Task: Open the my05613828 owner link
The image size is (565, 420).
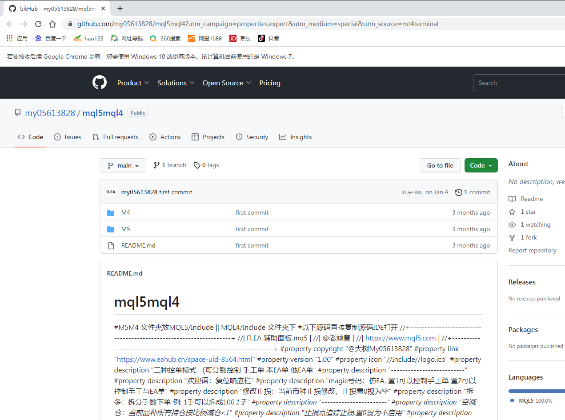Action: [50, 113]
